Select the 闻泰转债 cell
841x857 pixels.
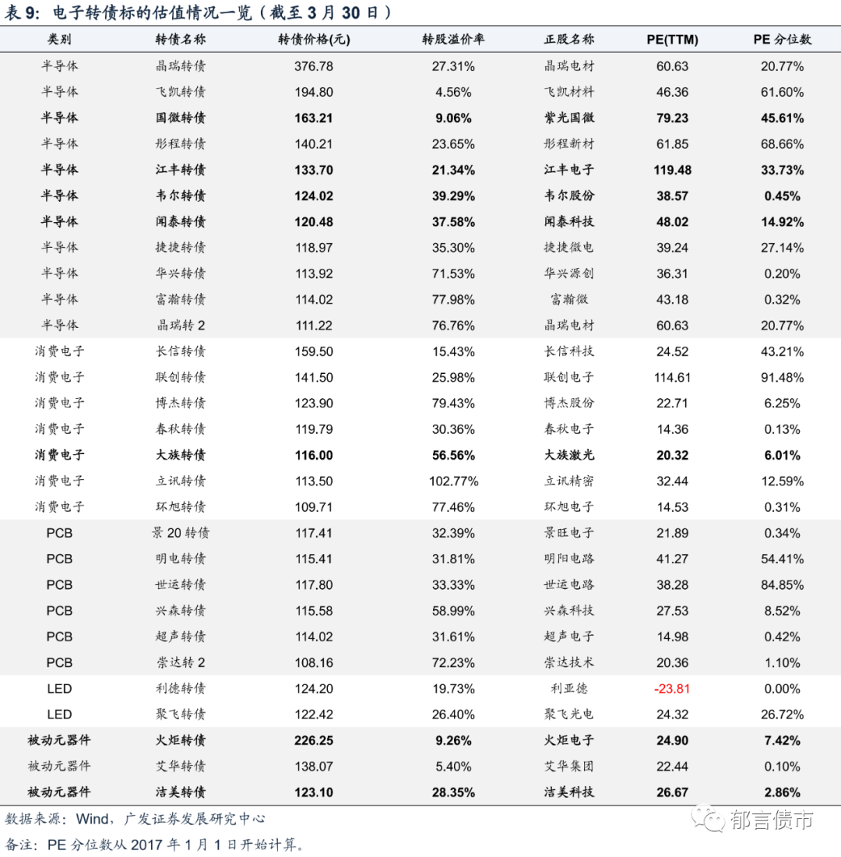(x=181, y=221)
